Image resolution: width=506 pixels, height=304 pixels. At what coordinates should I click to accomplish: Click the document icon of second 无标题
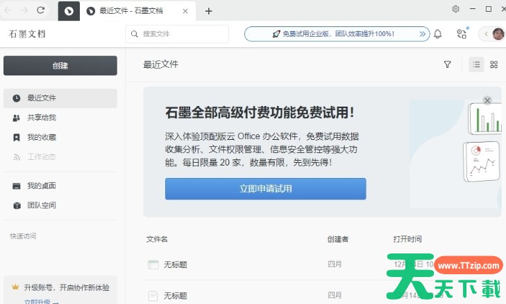153,296
